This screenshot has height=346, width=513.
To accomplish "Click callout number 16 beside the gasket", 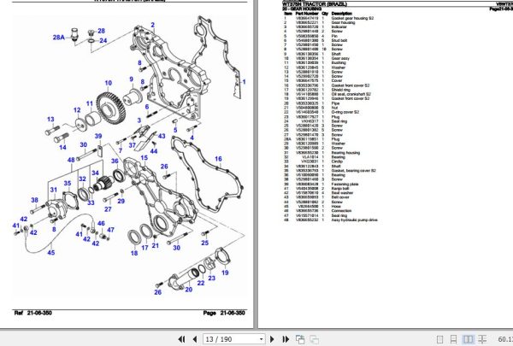I will click(218, 159).
